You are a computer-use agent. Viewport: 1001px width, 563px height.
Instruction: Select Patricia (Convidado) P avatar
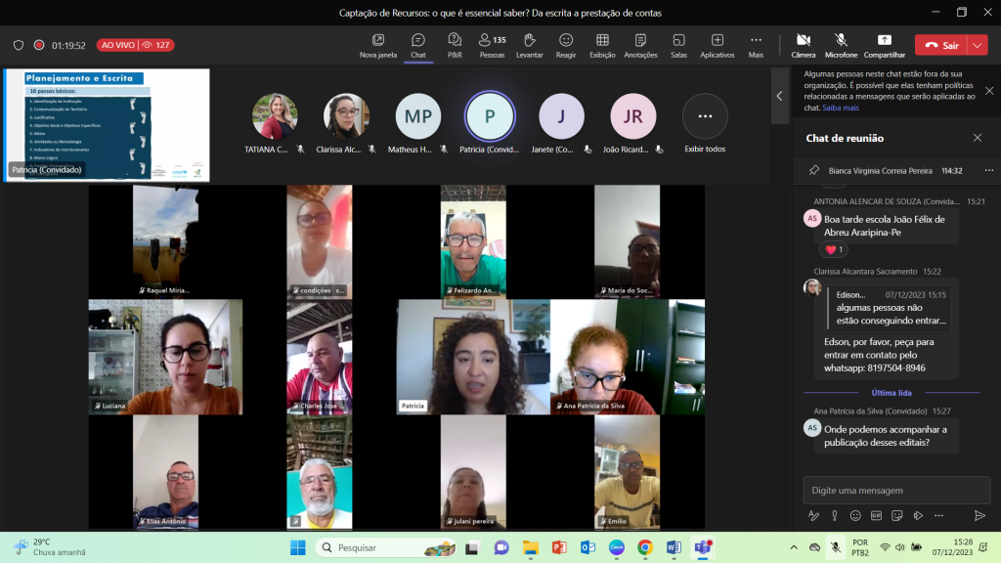pos(490,116)
